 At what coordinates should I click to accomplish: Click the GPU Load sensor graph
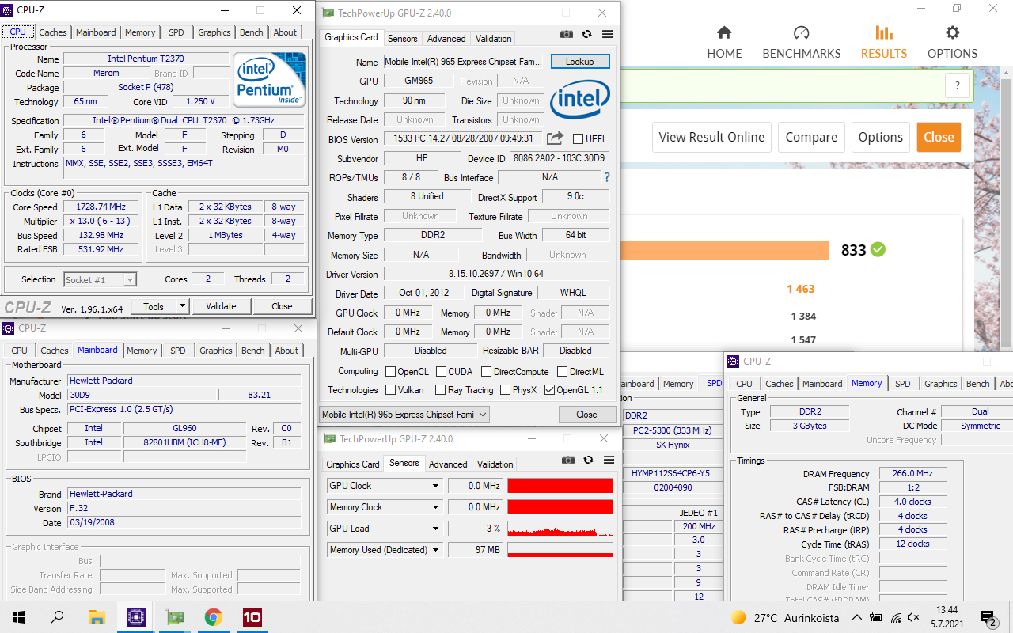coord(560,529)
